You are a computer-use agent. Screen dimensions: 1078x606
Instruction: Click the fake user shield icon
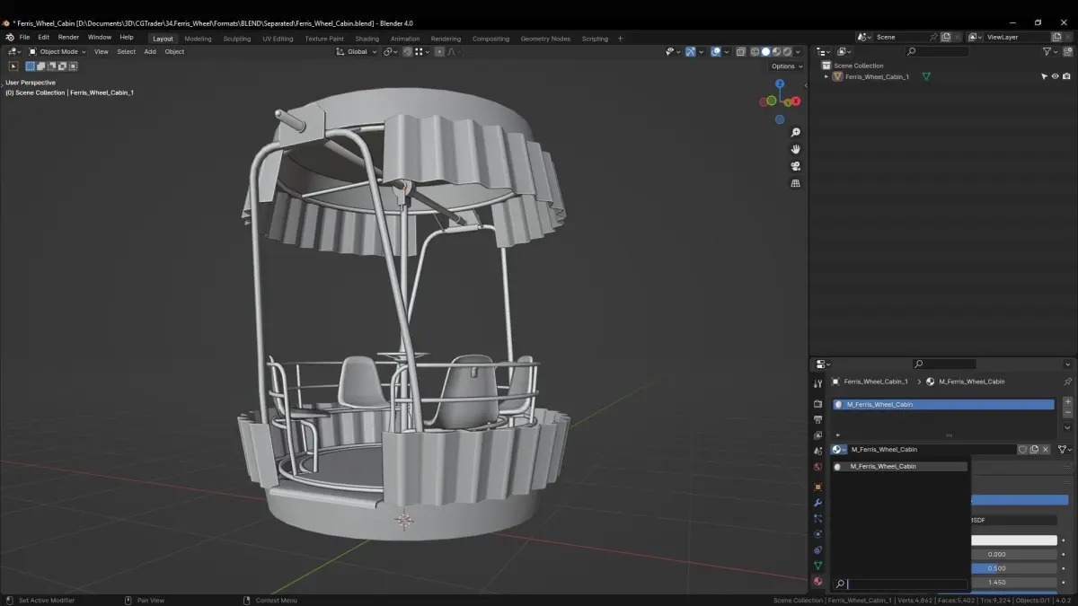tap(1022, 449)
